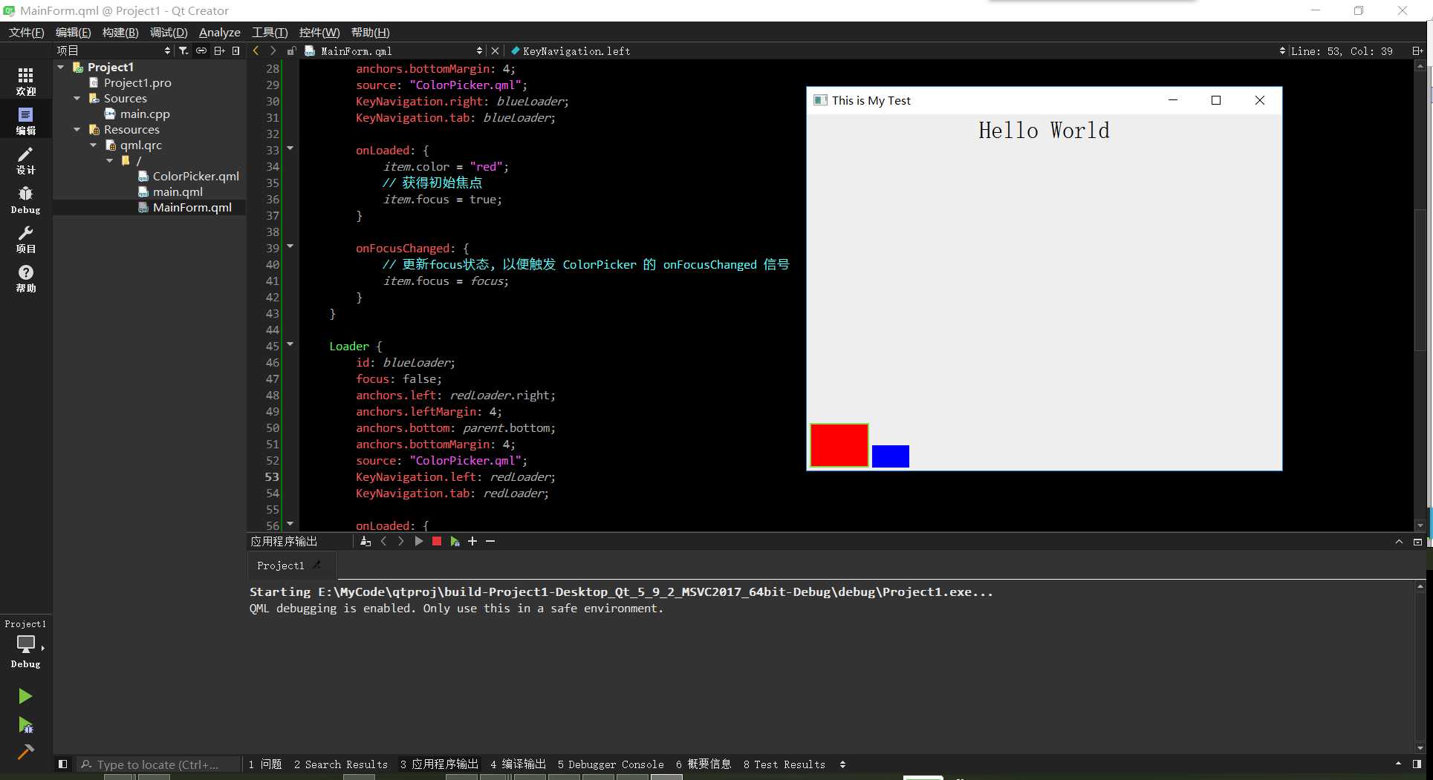Collapse the Sources folder
This screenshot has width=1433, height=780.
point(77,98)
